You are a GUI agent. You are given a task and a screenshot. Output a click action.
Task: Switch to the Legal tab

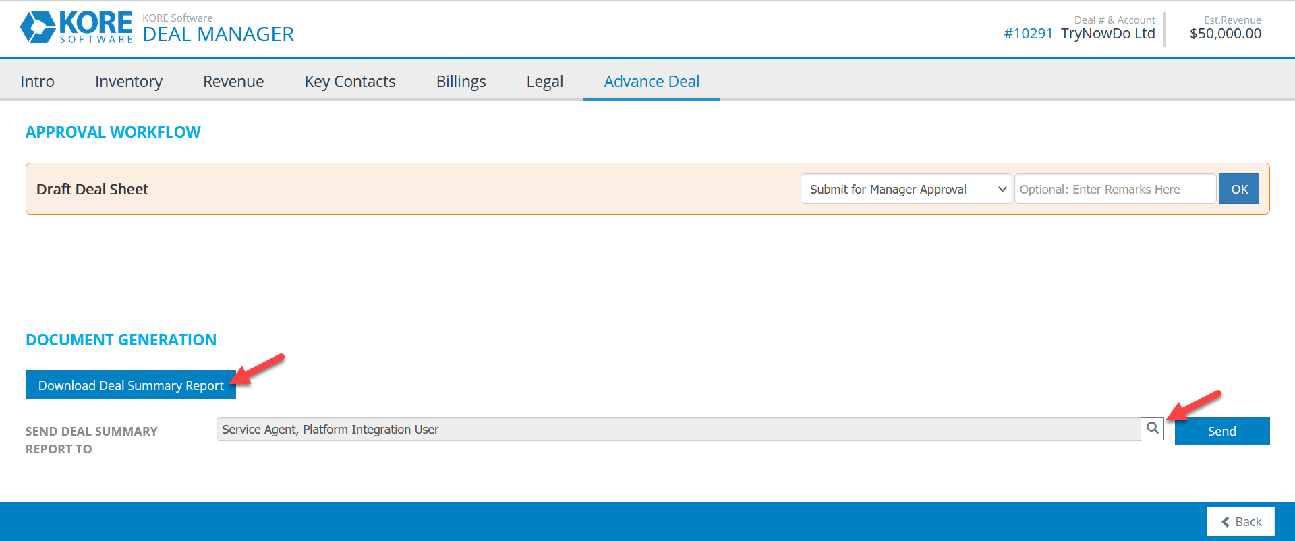545,82
